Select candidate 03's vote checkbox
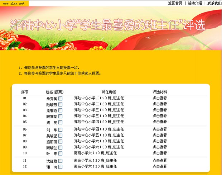Screen dimensions: 222x175 point(61,110)
